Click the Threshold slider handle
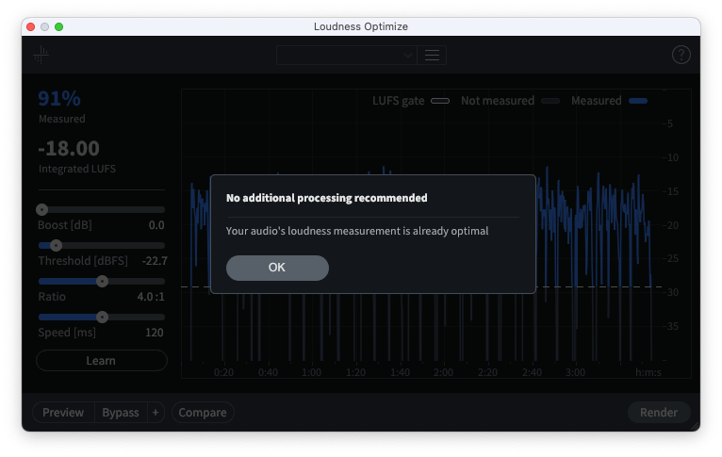 [x=57, y=245]
